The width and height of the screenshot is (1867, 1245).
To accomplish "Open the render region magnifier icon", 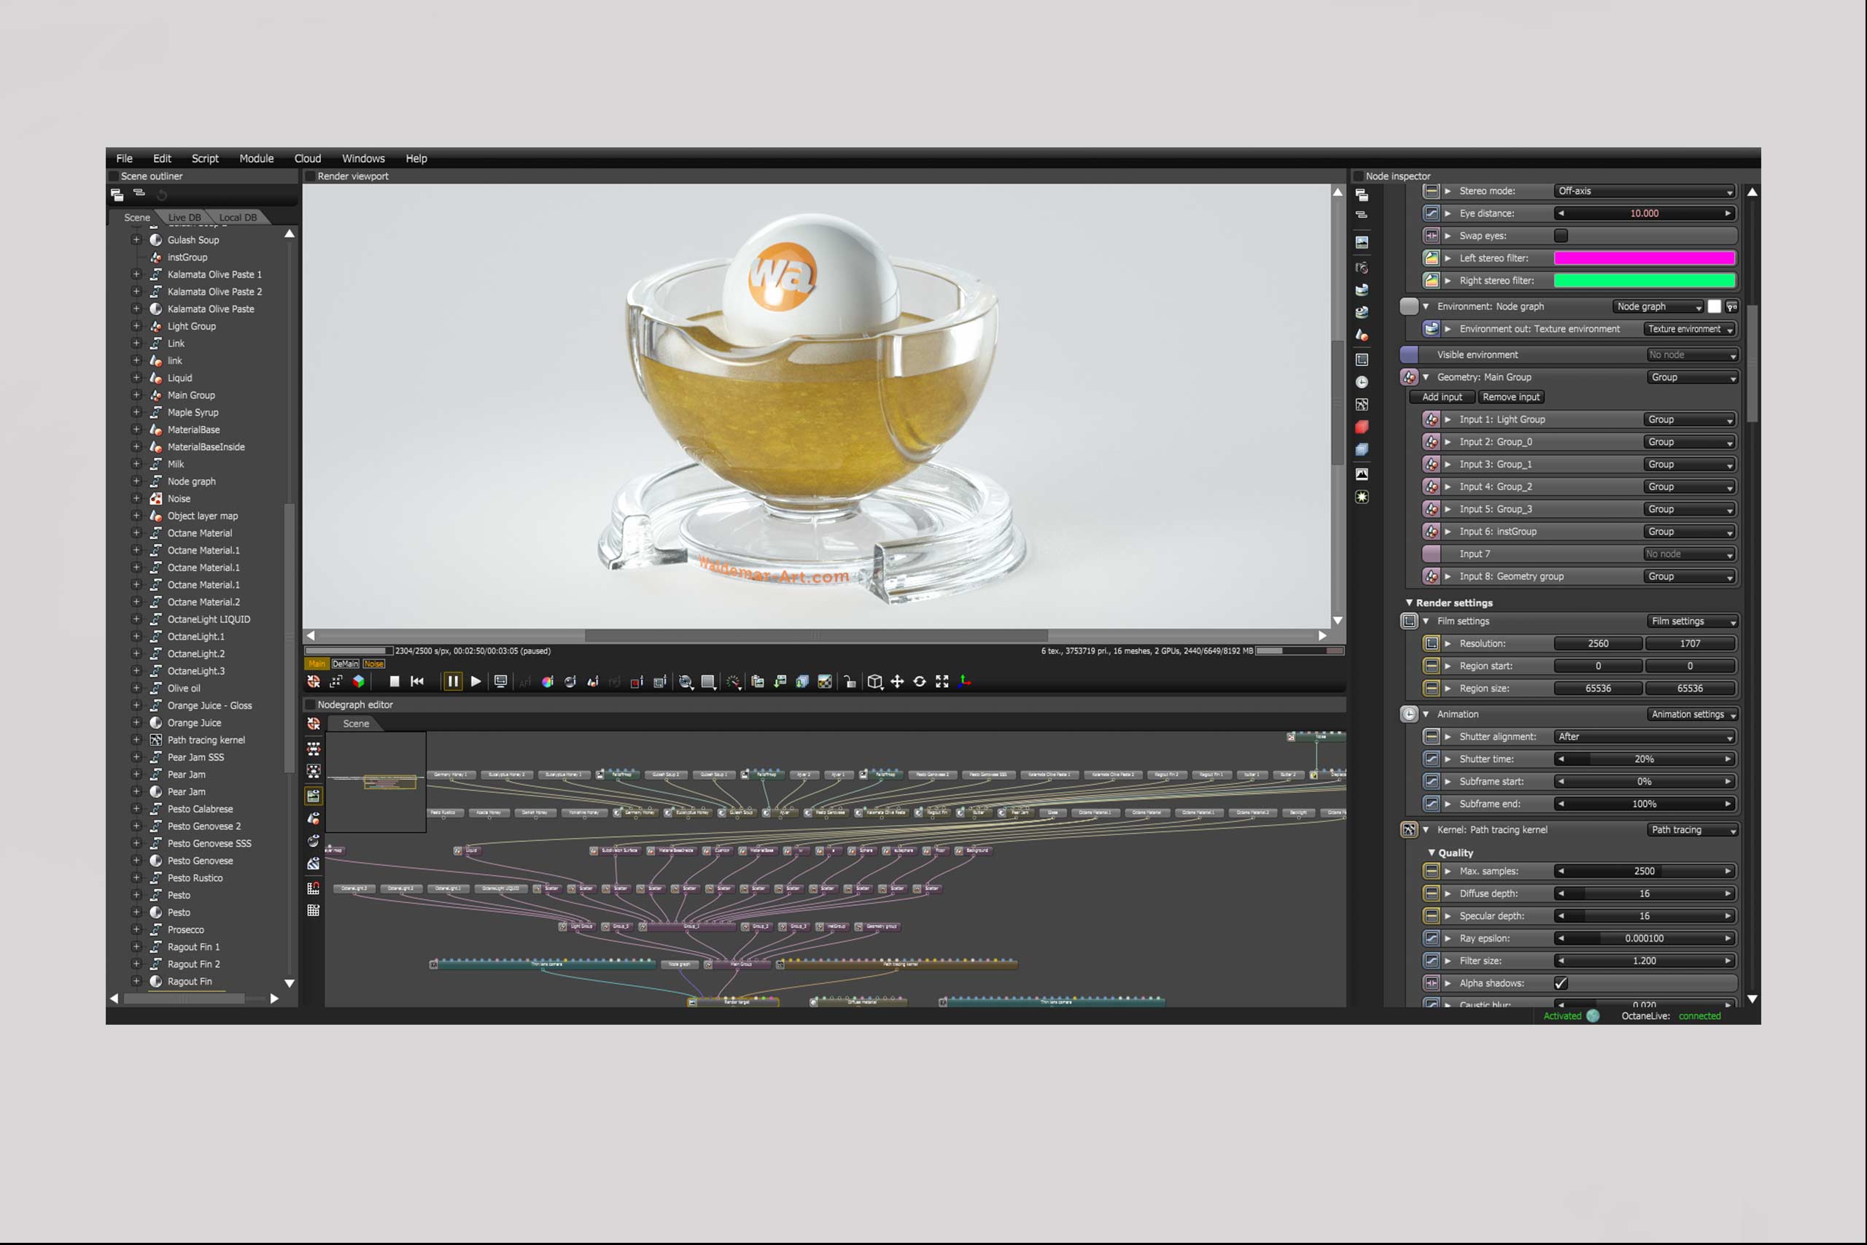I will [686, 681].
